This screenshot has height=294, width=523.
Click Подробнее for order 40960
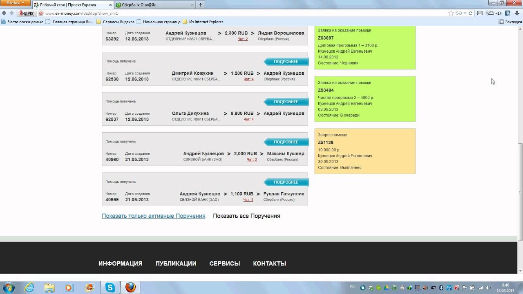click(286, 142)
